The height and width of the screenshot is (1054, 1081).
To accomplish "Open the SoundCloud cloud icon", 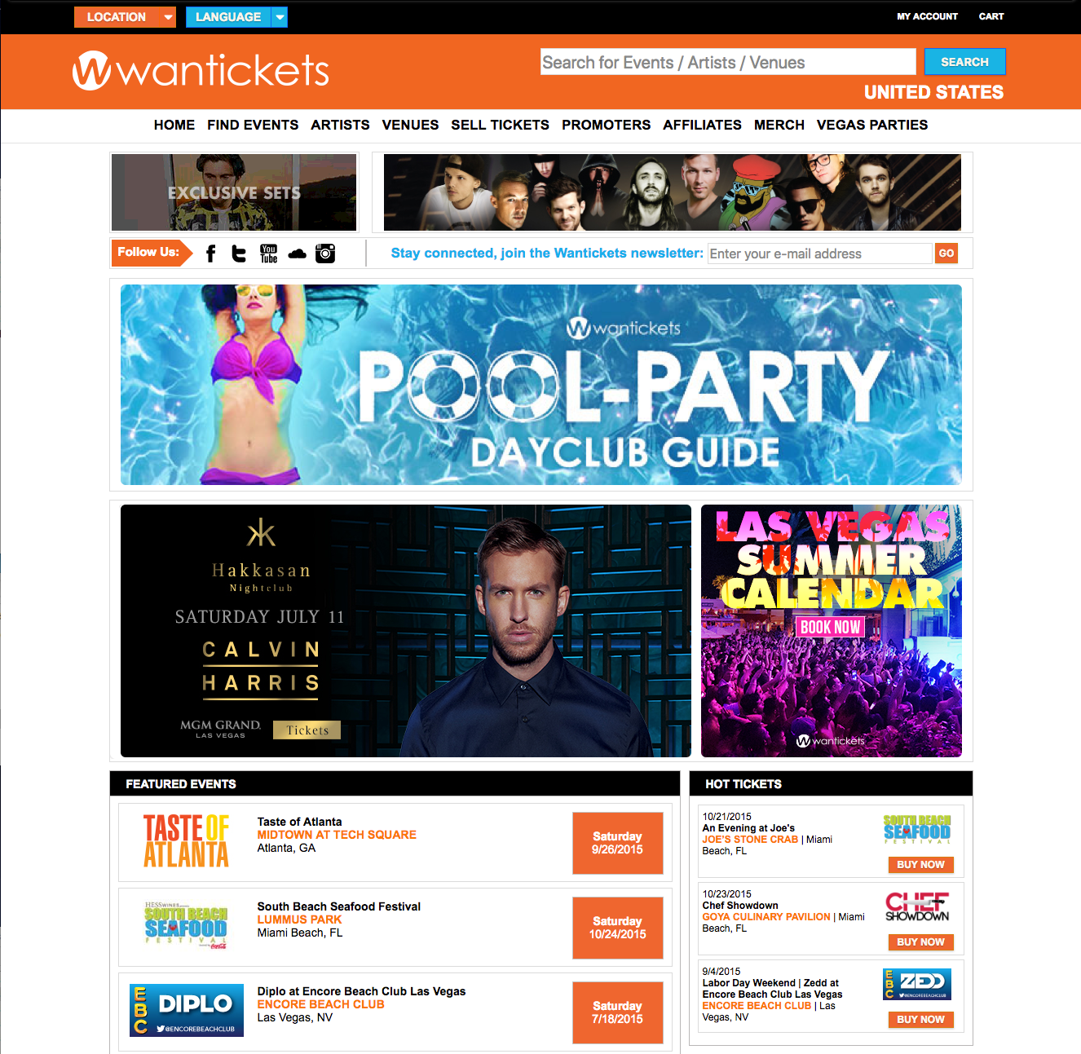I will [298, 254].
